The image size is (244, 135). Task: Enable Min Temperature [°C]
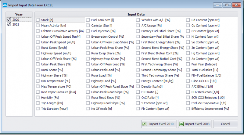click(38, 81)
